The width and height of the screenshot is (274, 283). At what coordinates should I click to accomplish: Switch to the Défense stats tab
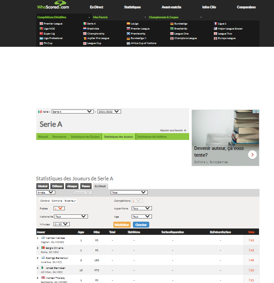pos(57,186)
